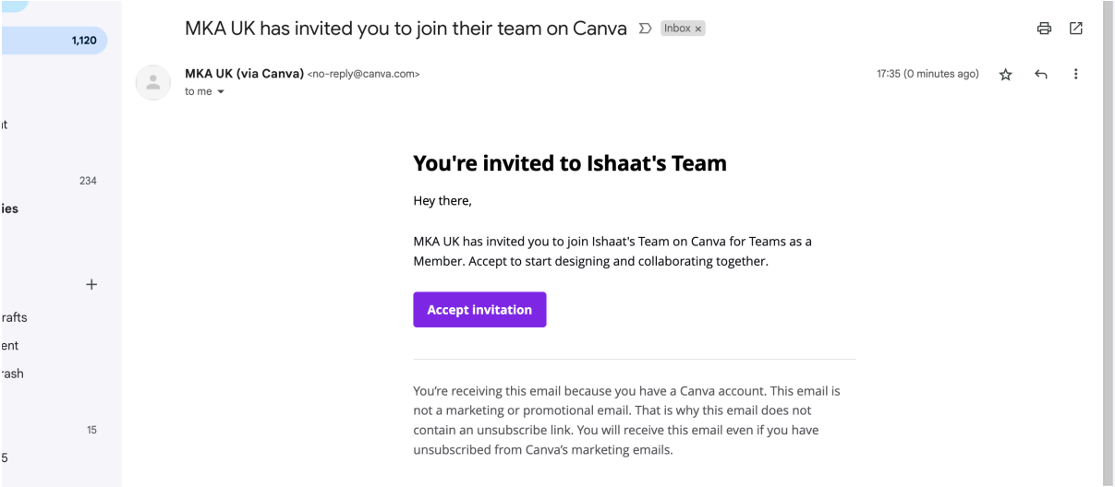Toggle the importance marker beside the subject

click(647, 30)
